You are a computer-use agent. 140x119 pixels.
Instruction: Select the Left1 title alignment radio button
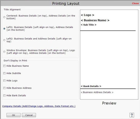click(4, 29)
